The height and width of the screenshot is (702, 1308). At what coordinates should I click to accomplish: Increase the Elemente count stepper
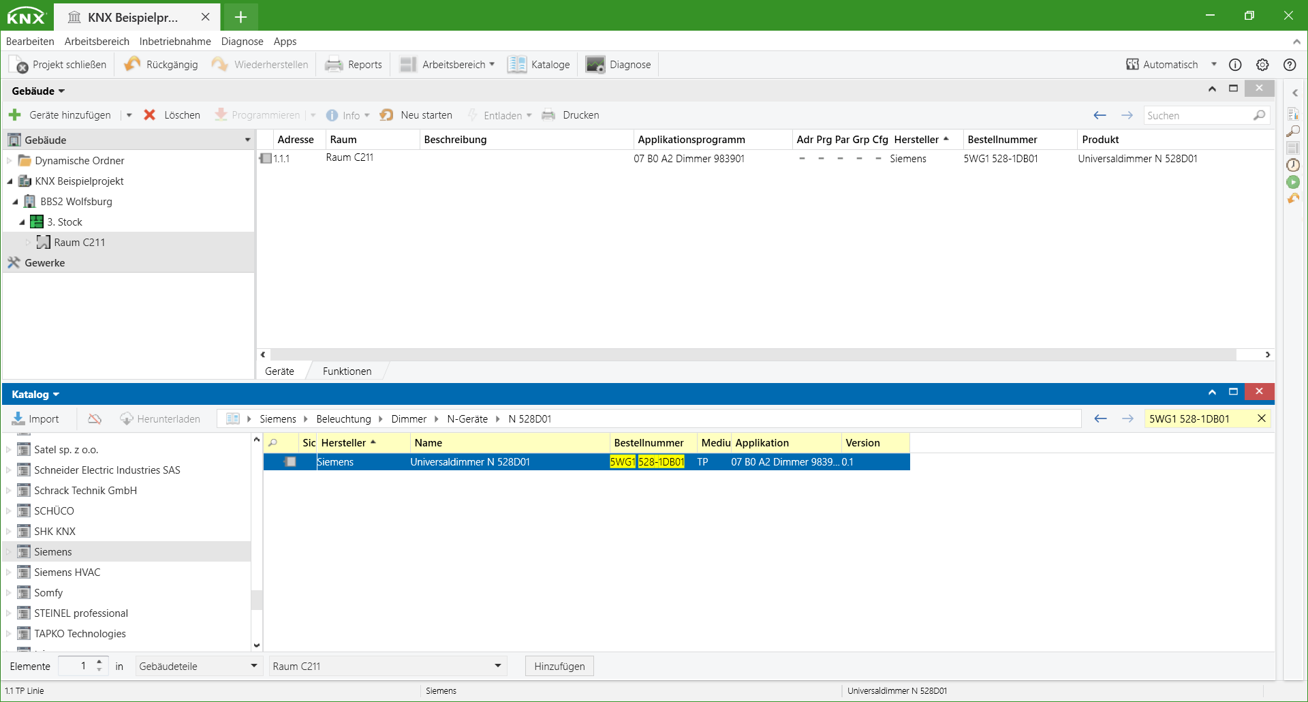[99, 662]
